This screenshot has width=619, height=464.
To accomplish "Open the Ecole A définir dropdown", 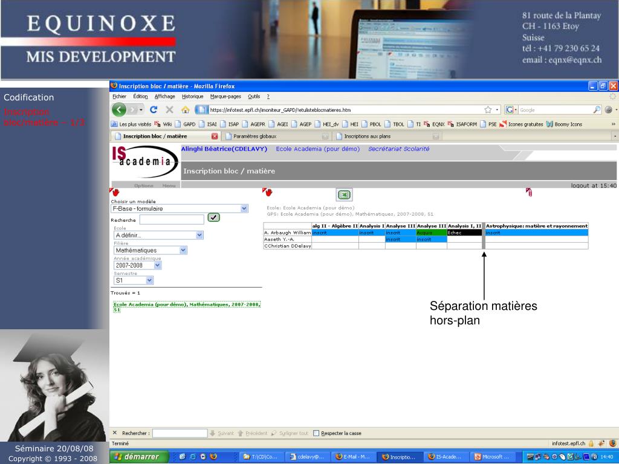I will pyautogui.click(x=199, y=235).
